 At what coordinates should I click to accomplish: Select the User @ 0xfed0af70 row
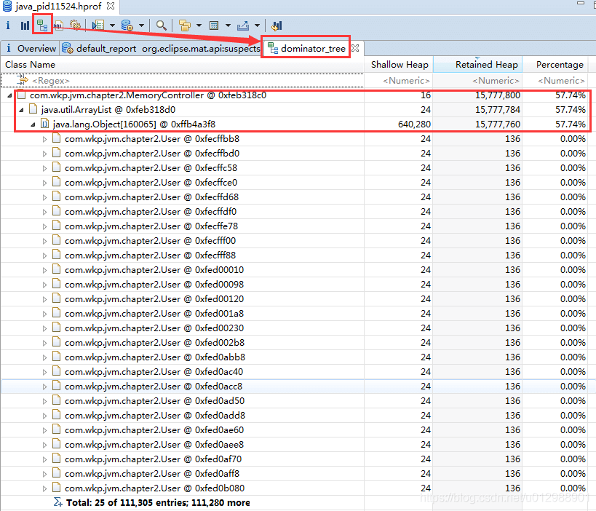click(295, 459)
